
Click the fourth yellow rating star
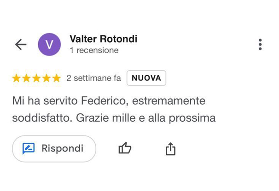[x=46, y=78]
